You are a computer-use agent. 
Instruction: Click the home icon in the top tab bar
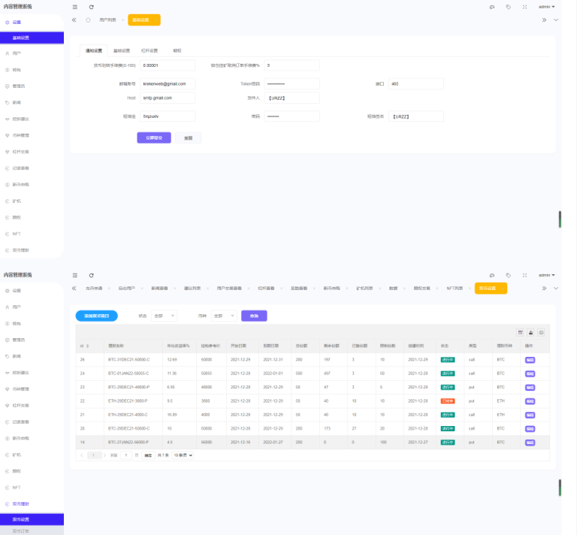(x=89, y=20)
